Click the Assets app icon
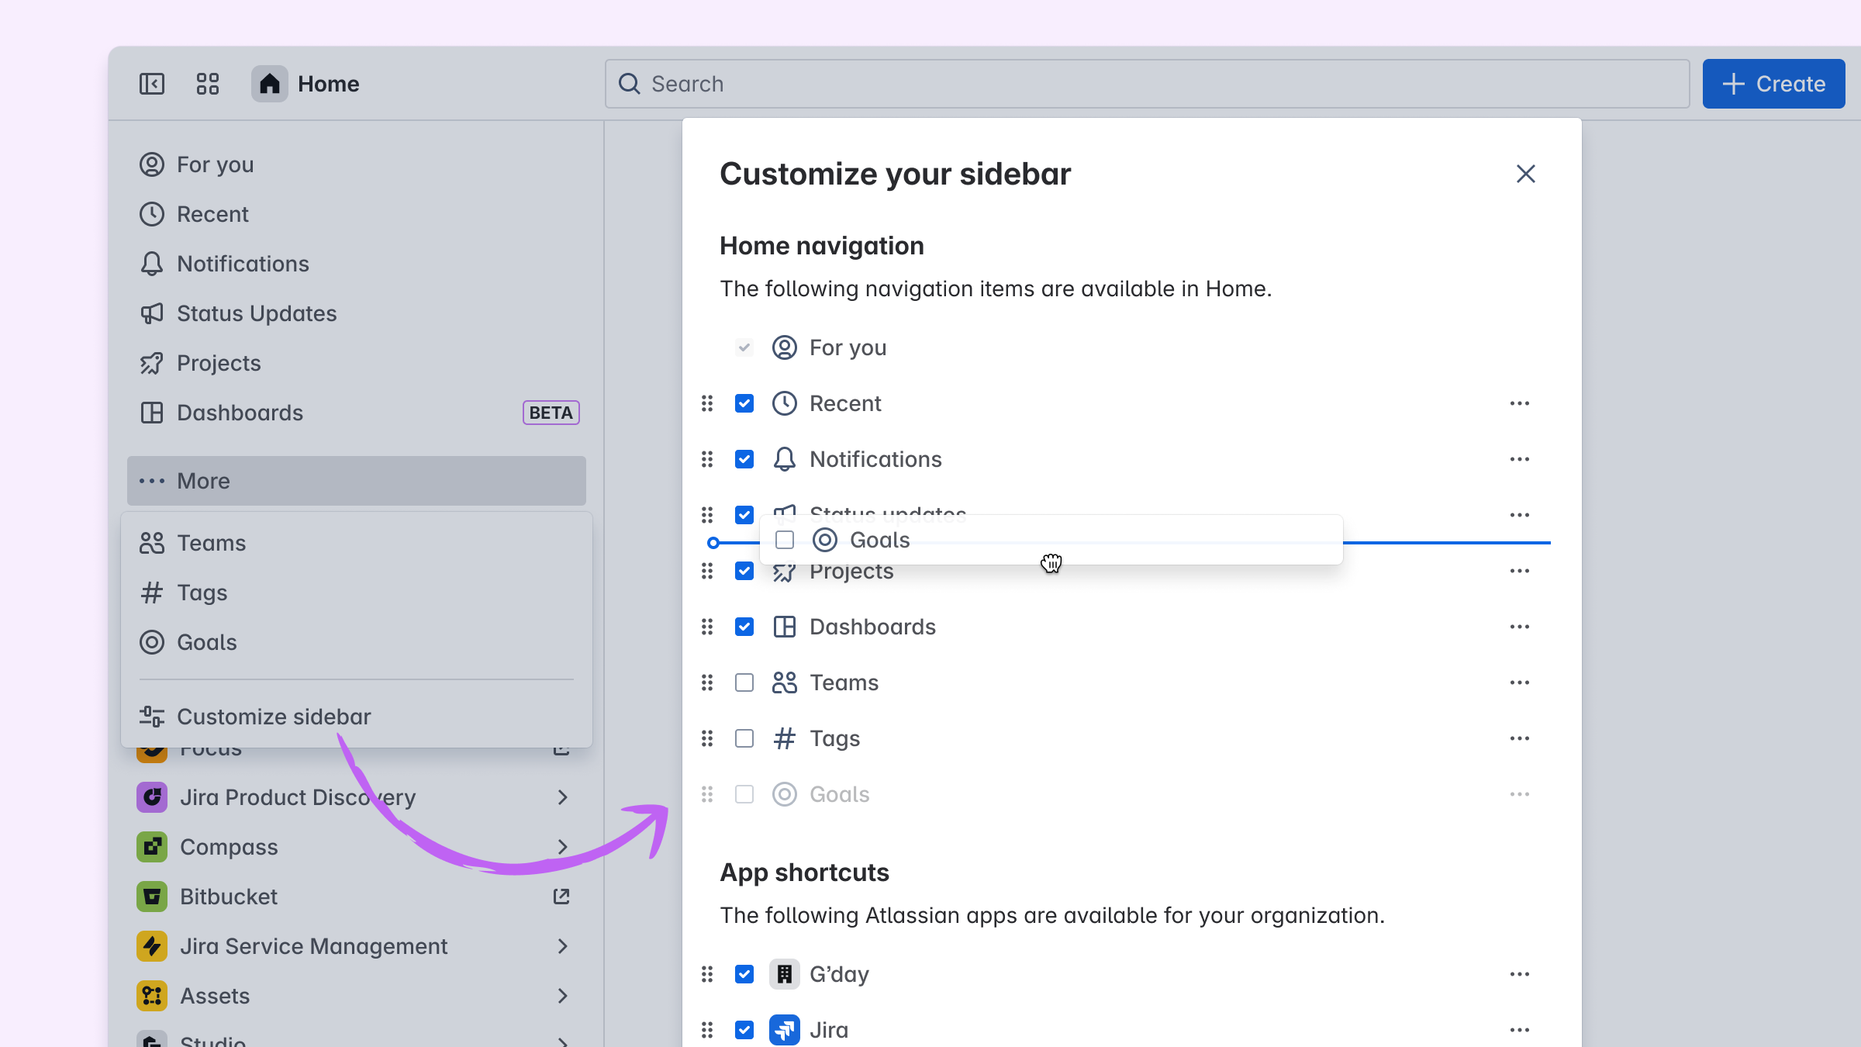This screenshot has height=1047, width=1861. click(x=152, y=996)
